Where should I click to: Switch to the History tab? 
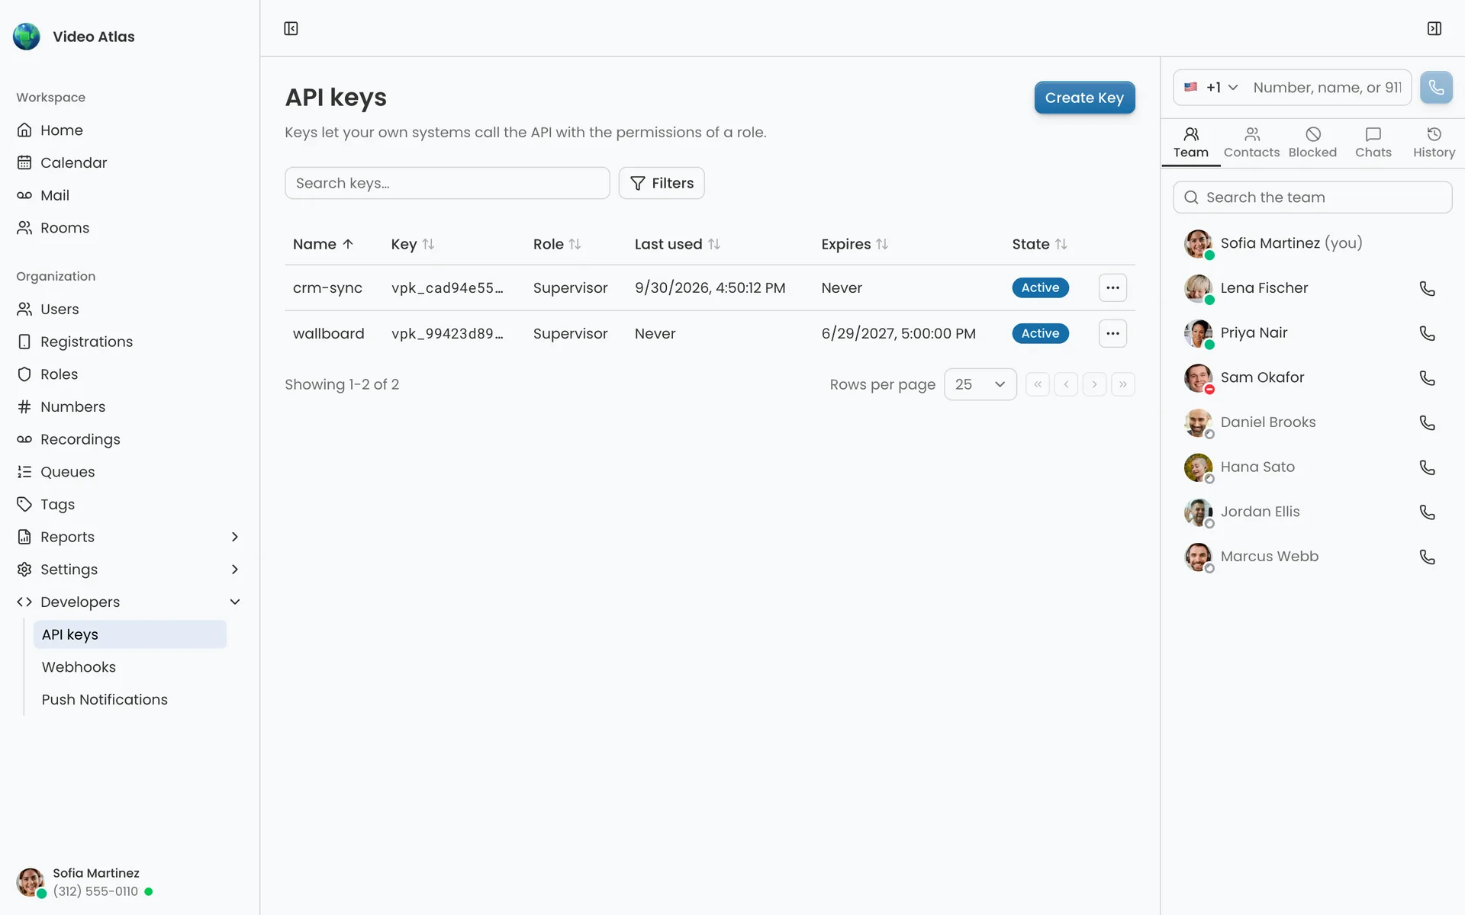1434,143
